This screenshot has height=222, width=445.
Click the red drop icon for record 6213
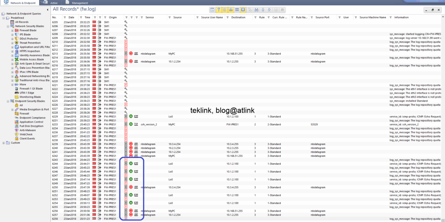(131, 54)
